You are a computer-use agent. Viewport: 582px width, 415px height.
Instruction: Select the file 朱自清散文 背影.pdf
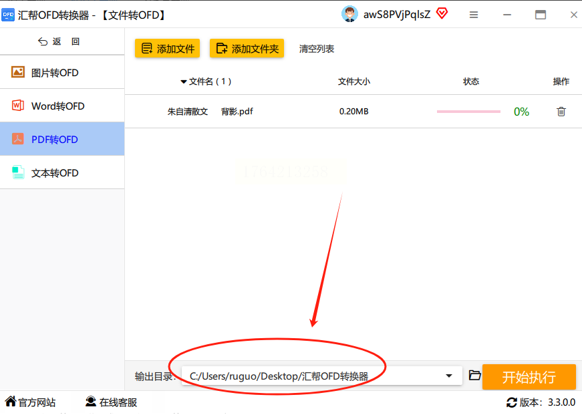coord(210,112)
